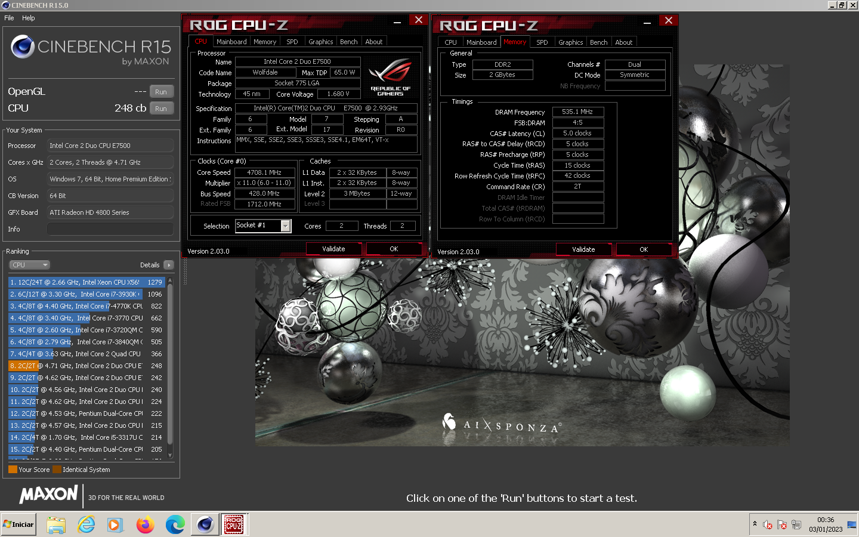Select ranking entry Intel Xeon CPU X56 1279
The width and height of the screenshot is (859, 537).
(86, 282)
